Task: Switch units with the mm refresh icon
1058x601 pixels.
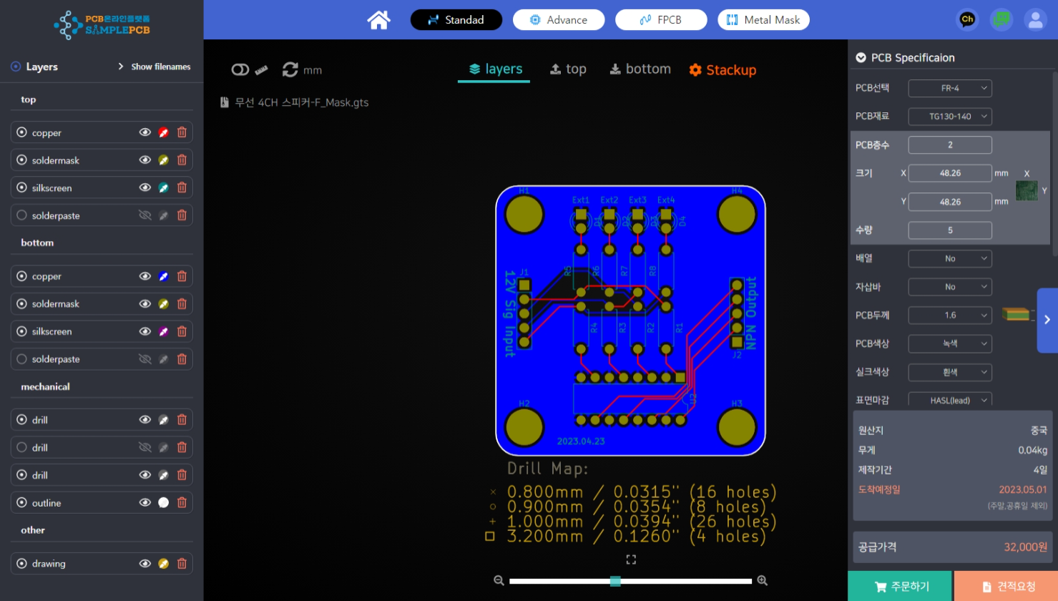Action: [x=290, y=69]
